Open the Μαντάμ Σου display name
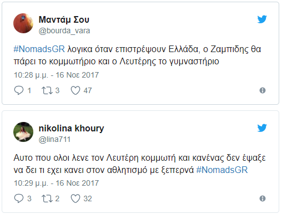This screenshot has width=282, height=214. click(x=64, y=19)
